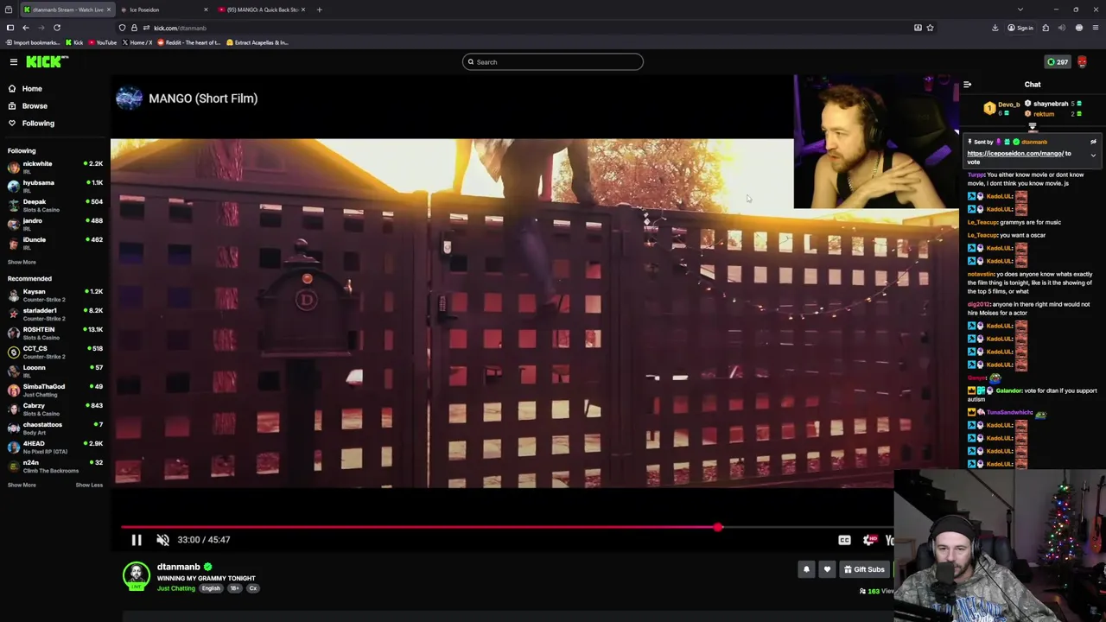Open the hyubsama channel

pyautogui.click(x=55, y=186)
